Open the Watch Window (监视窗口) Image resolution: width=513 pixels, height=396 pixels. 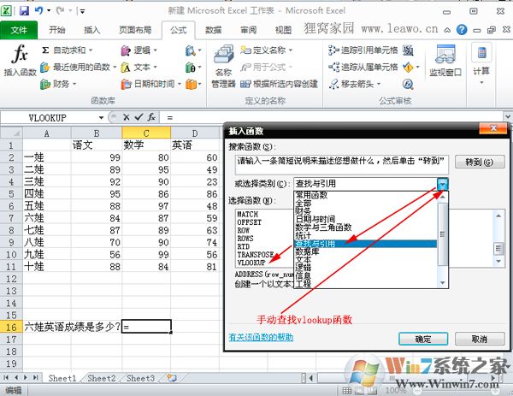point(445,61)
